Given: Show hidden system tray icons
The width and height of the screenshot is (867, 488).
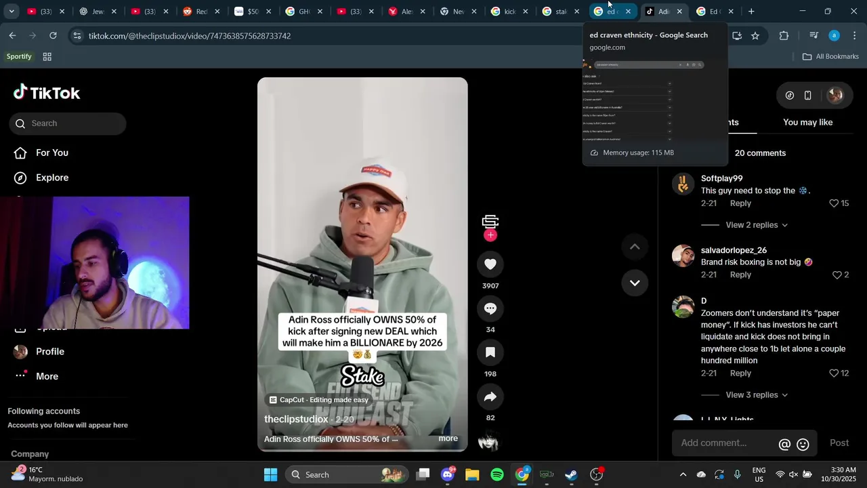Looking at the screenshot, I should tap(683, 474).
